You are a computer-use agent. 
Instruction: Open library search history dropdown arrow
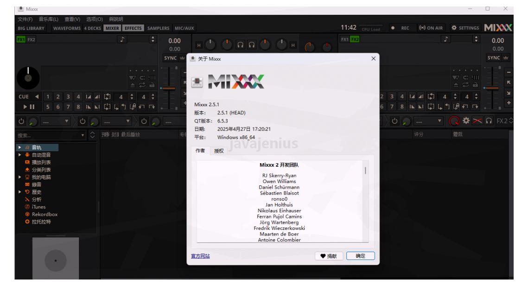pos(83,135)
